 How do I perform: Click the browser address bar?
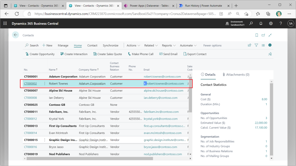(x=125, y=14)
